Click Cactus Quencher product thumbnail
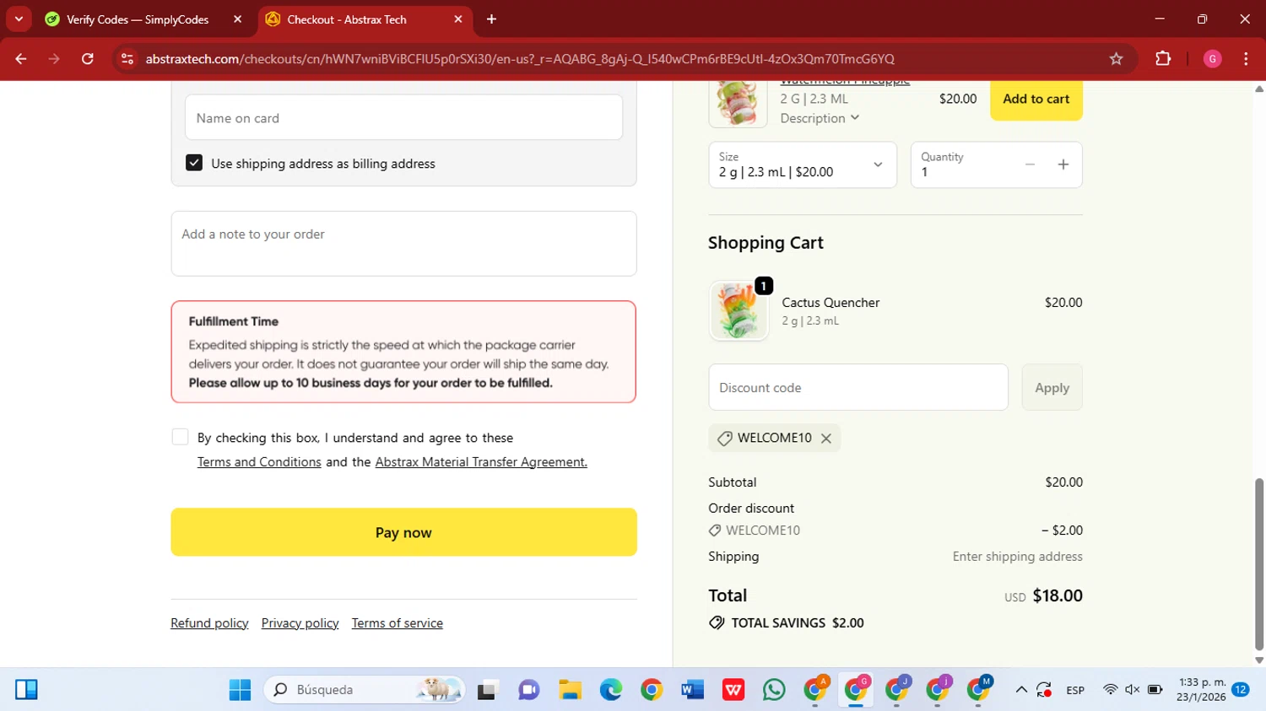The width and height of the screenshot is (1266, 711). pos(738,310)
